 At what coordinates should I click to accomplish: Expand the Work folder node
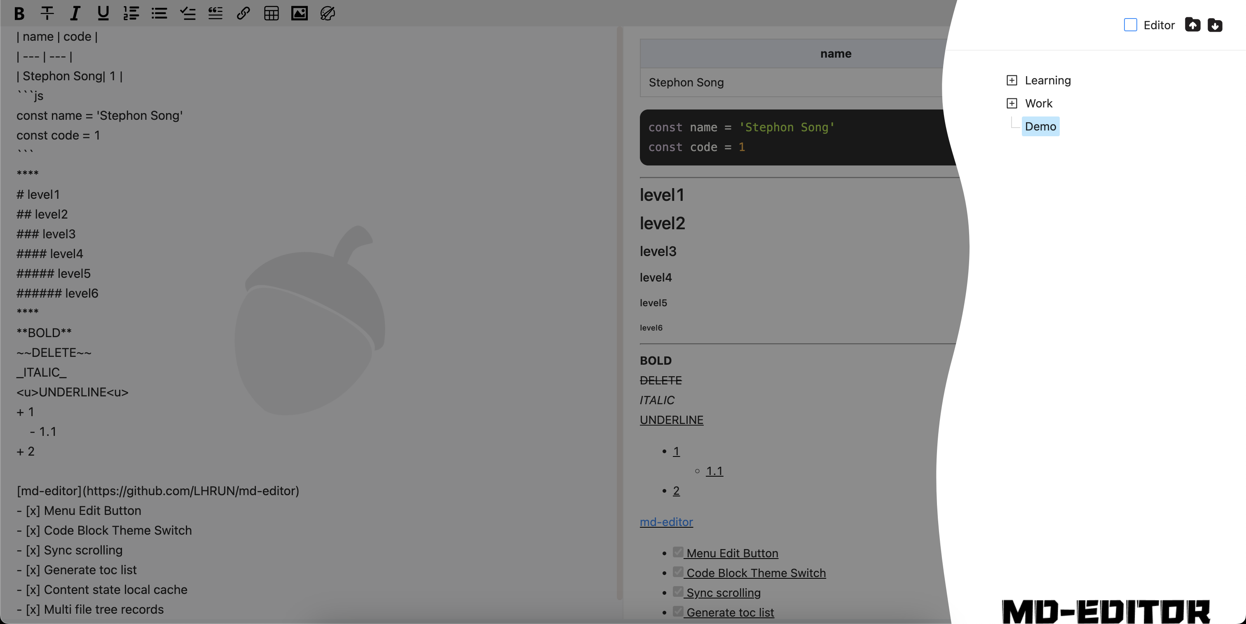[1012, 103]
